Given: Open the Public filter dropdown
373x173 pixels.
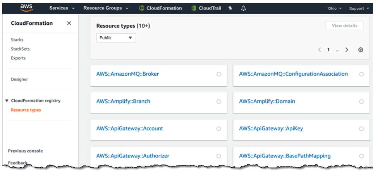Looking at the screenshot, I should [x=116, y=38].
